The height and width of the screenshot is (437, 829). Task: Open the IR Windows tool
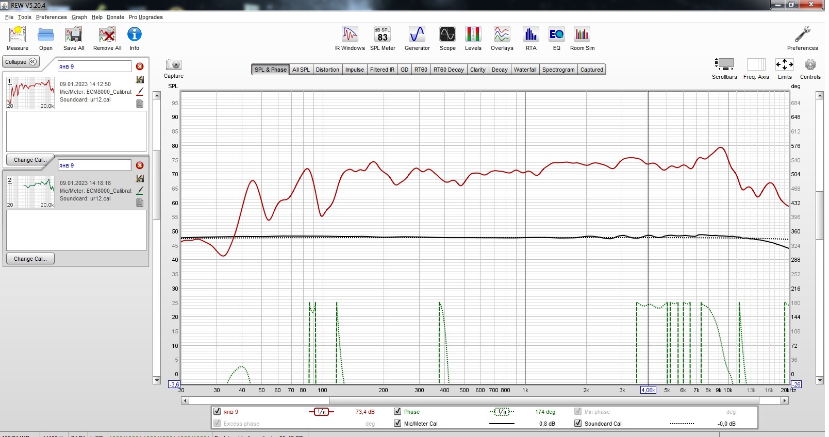tap(350, 35)
